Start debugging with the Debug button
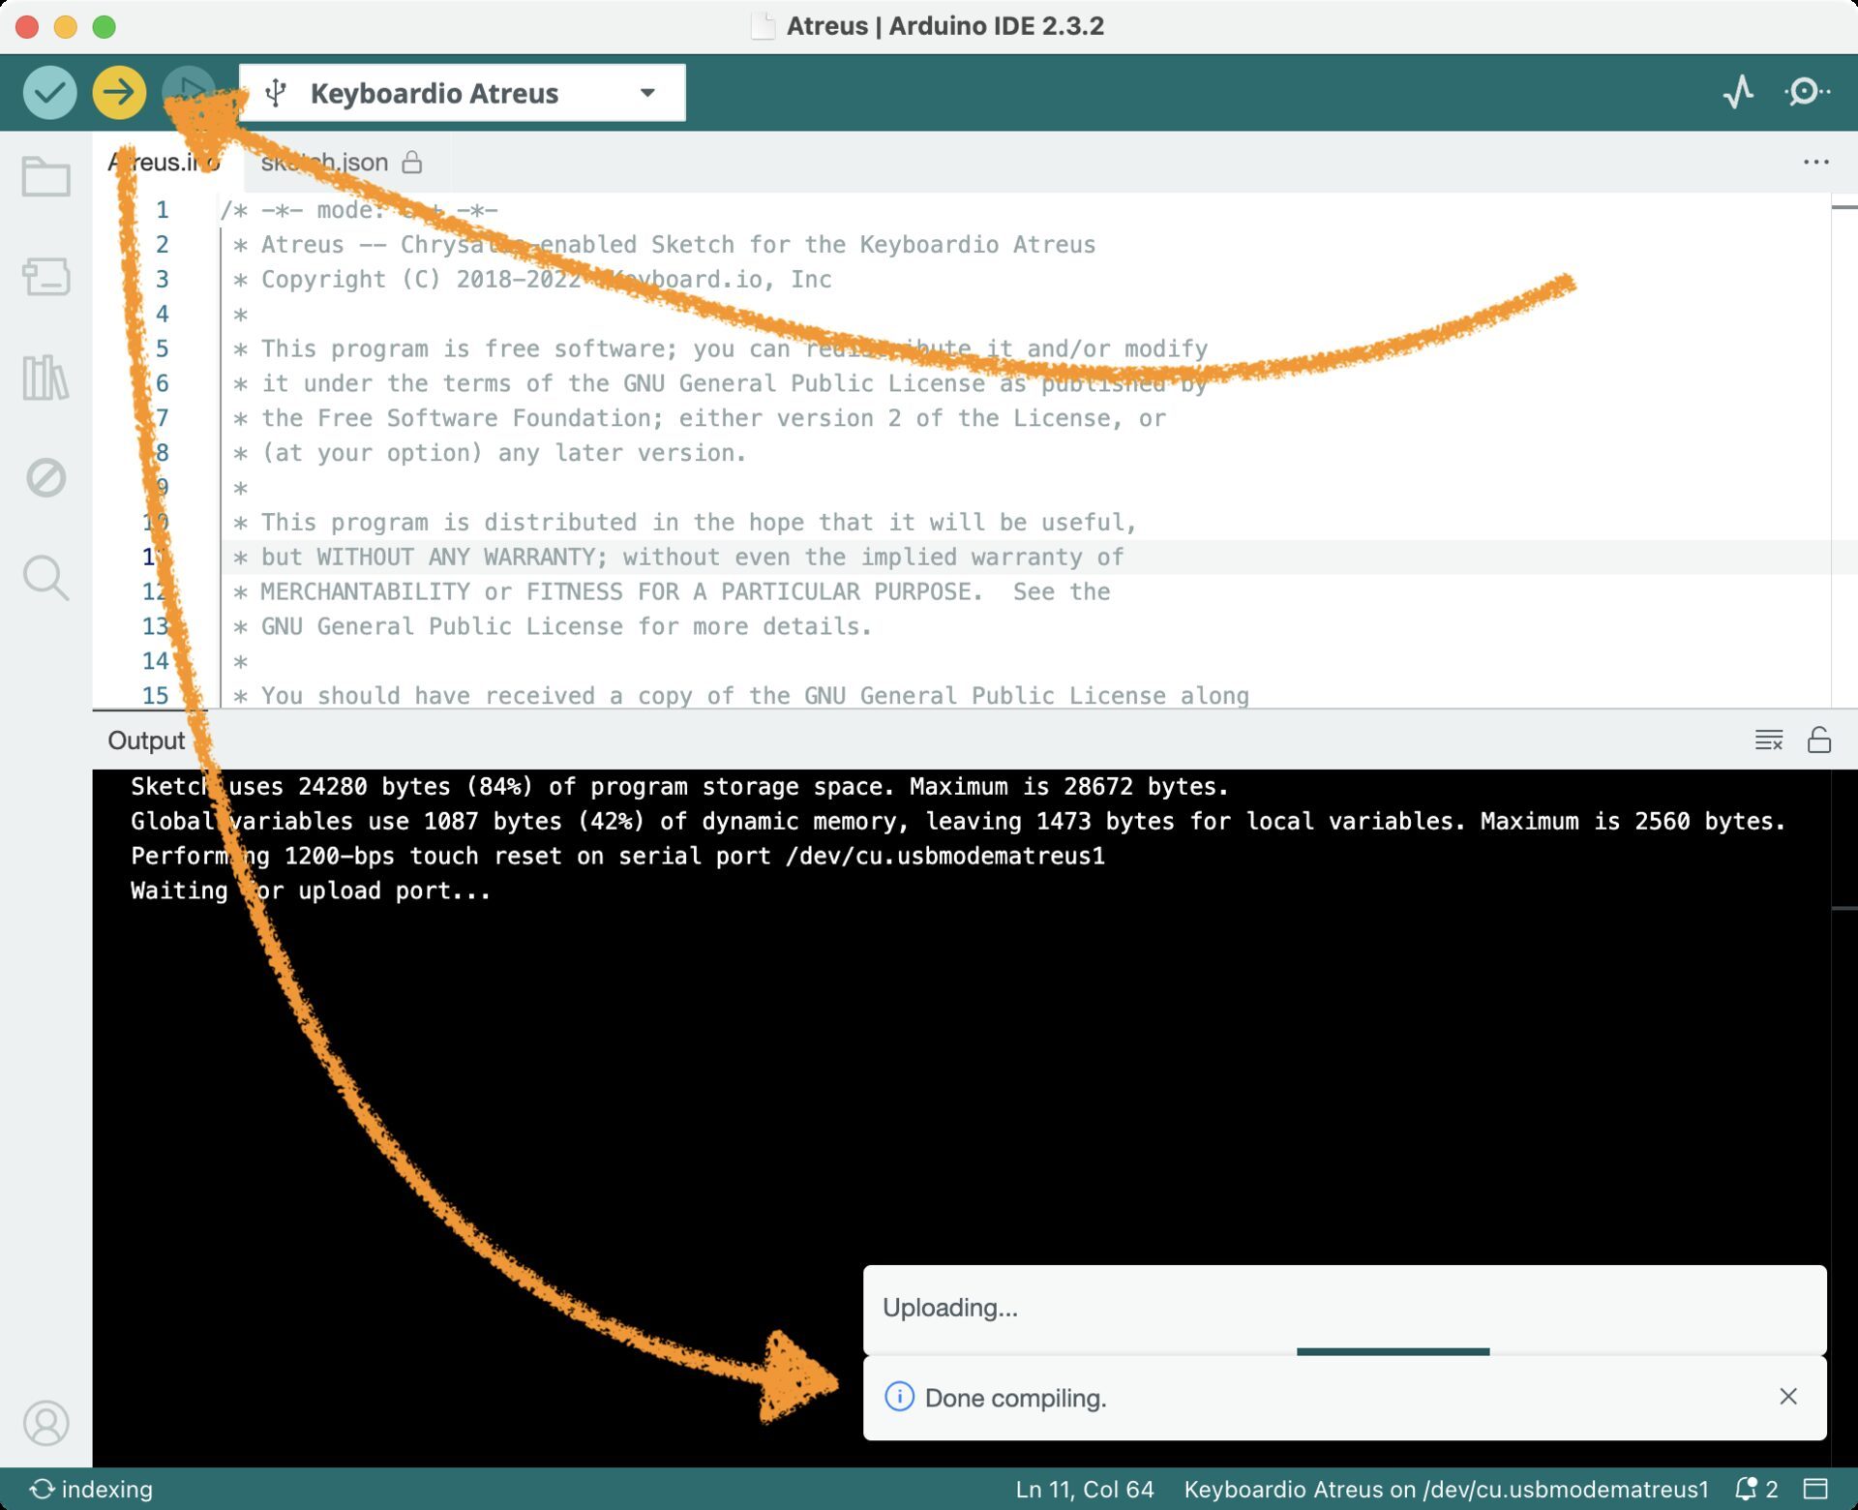The height and width of the screenshot is (1510, 1858). coord(189,93)
